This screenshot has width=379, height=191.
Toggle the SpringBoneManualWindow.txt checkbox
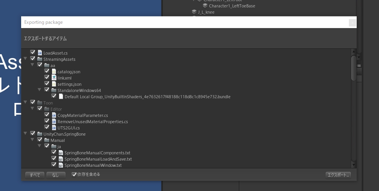pos(54,165)
